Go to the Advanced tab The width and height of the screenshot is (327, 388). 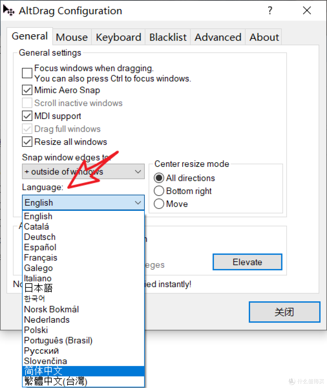(218, 37)
